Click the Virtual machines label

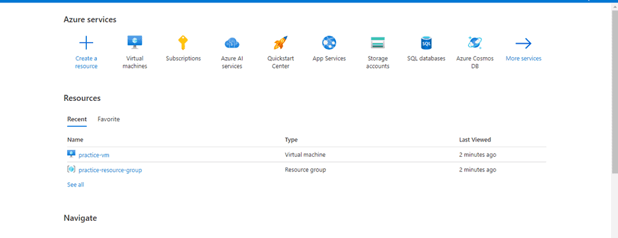[x=135, y=62]
